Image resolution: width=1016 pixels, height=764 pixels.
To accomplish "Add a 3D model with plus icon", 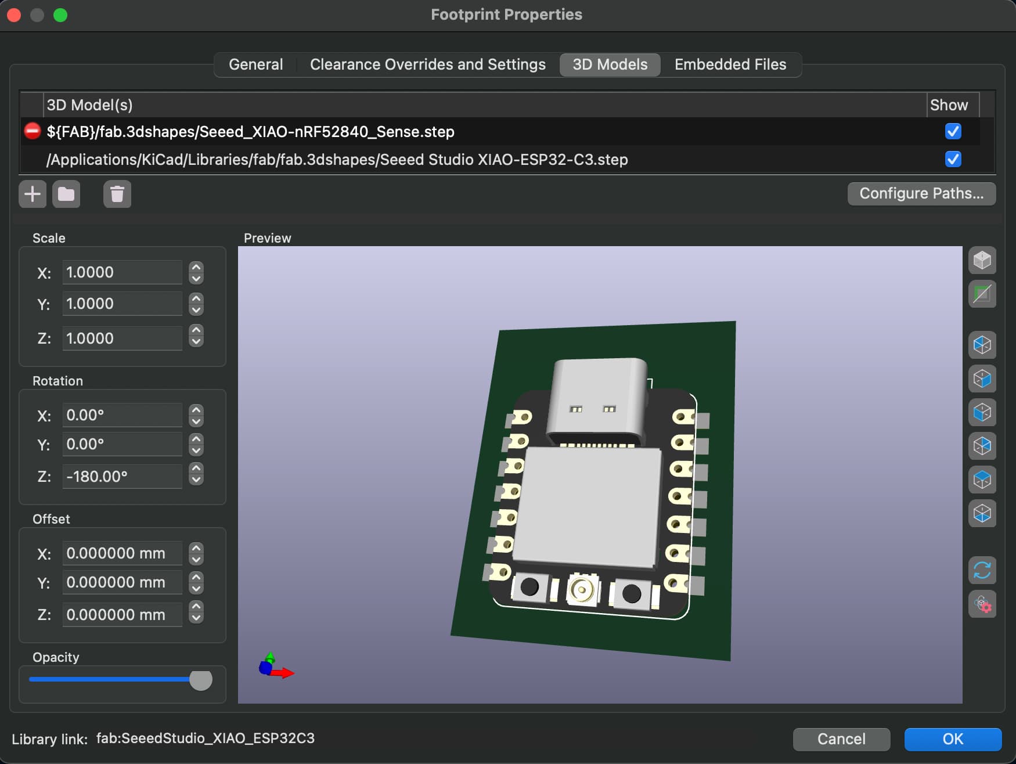I will tap(33, 194).
